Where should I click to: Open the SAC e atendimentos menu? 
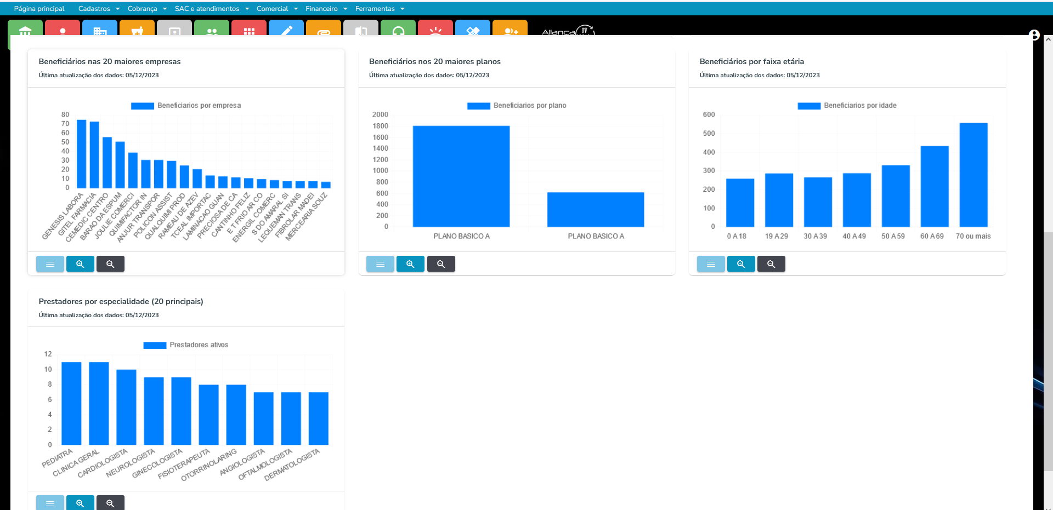[x=212, y=9]
